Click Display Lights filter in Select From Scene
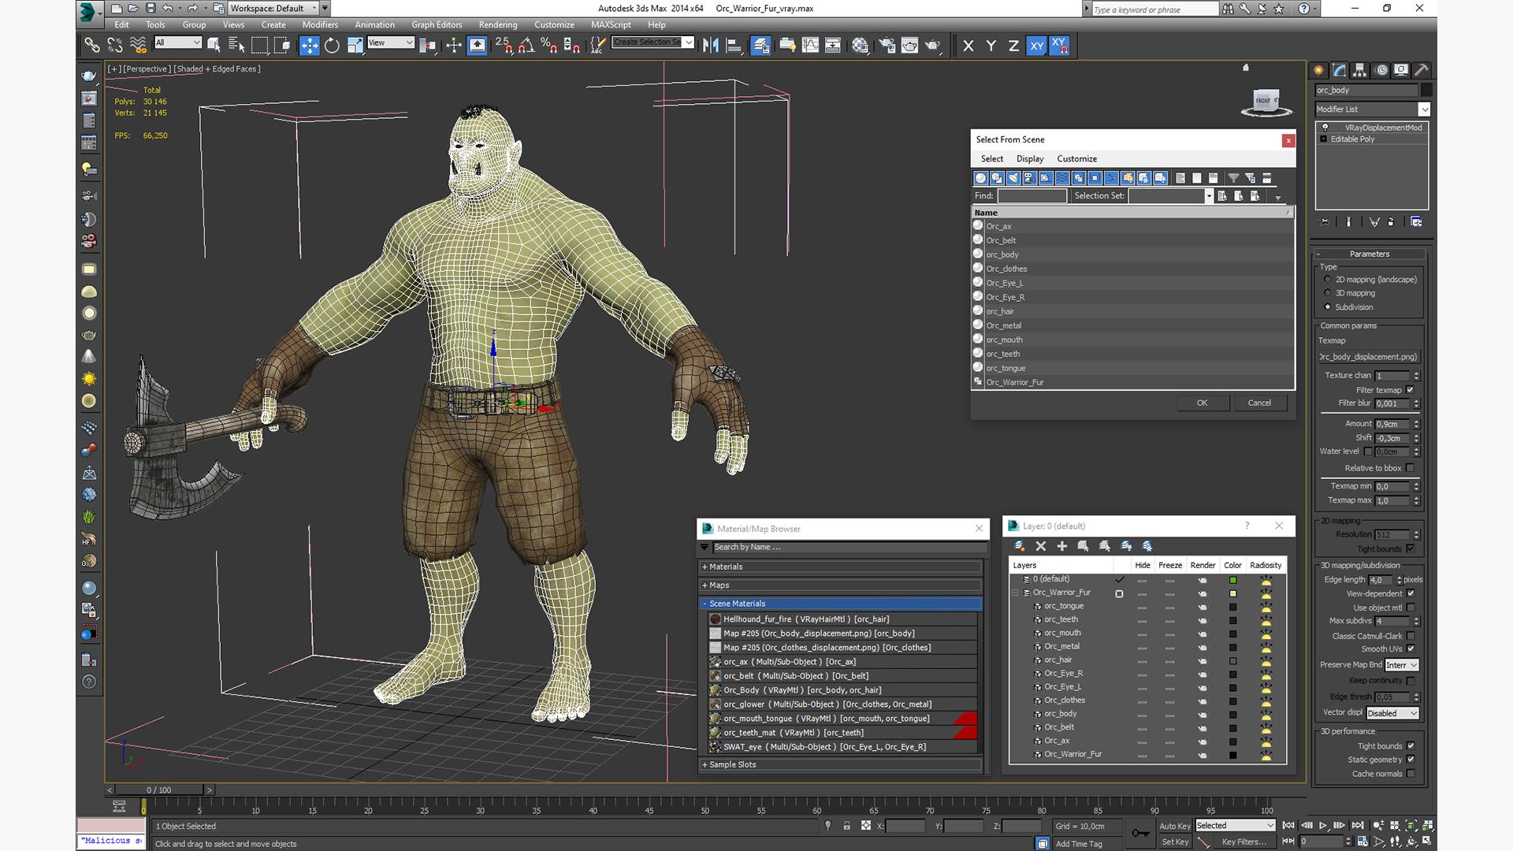The width and height of the screenshot is (1513, 851). 1013,178
